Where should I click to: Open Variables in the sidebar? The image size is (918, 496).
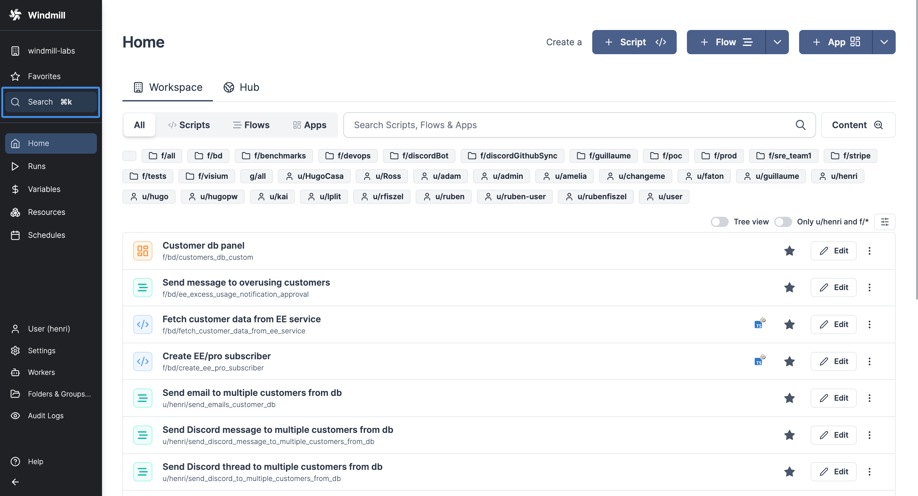pos(44,189)
